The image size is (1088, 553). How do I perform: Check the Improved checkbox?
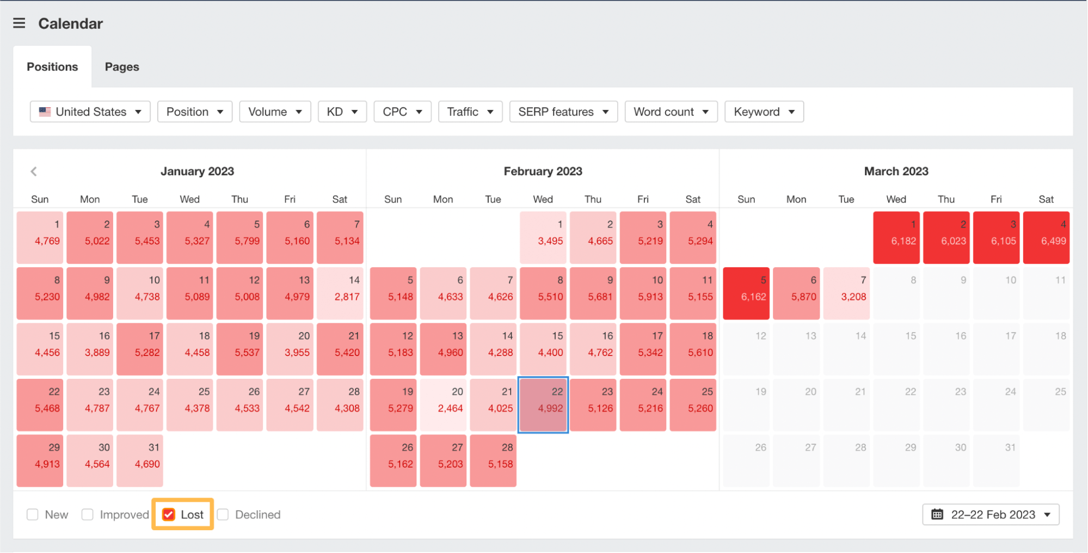click(x=88, y=514)
